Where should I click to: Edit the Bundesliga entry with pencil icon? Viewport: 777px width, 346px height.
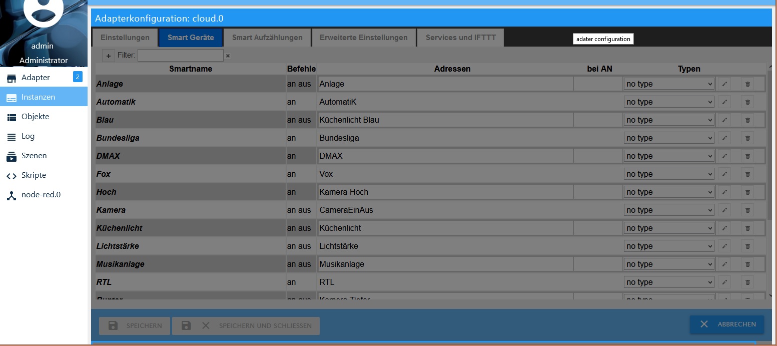click(x=724, y=138)
